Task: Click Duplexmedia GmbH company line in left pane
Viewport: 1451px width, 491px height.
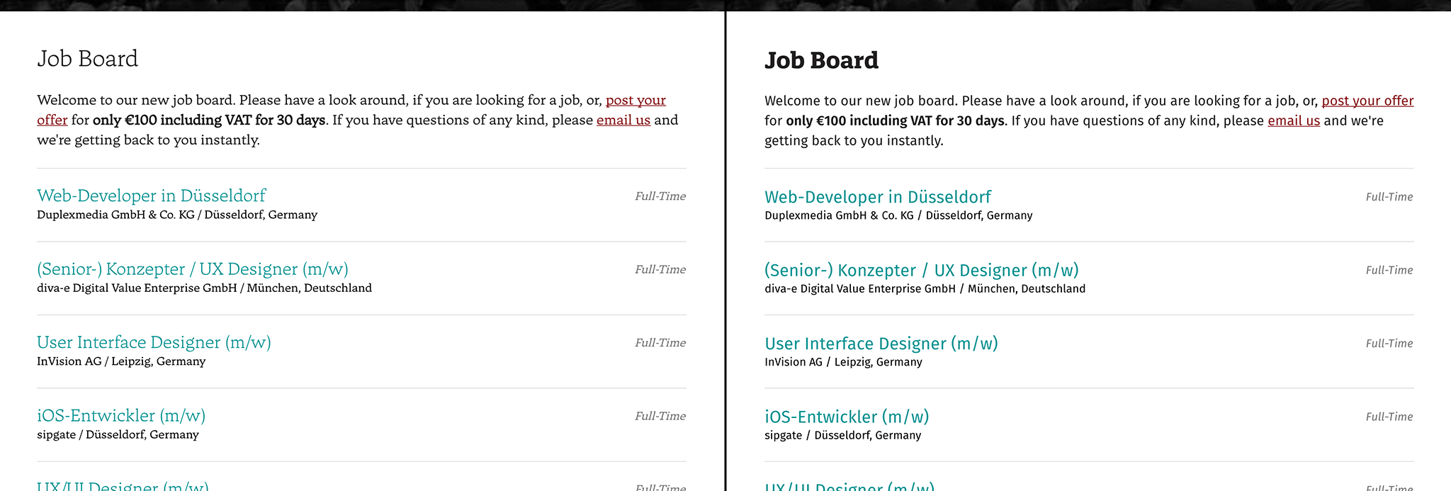Action: click(x=176, y=215)
